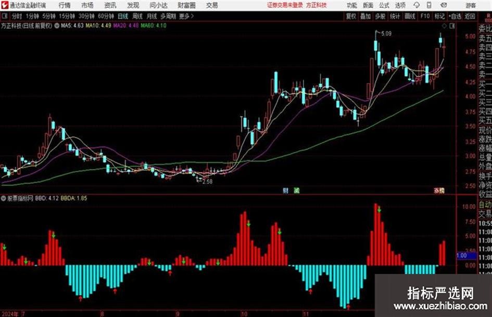This screenshot has width=492, height=317.
Task: Click the 画线 drawing button
Action: click(410, 16)
